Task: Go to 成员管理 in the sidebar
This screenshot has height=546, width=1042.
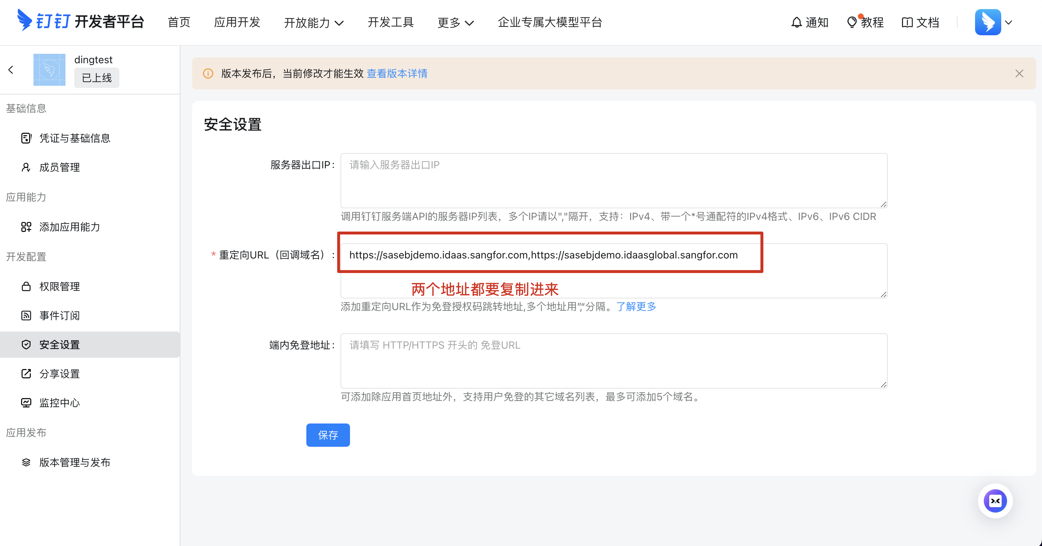Action: [59, 167]
